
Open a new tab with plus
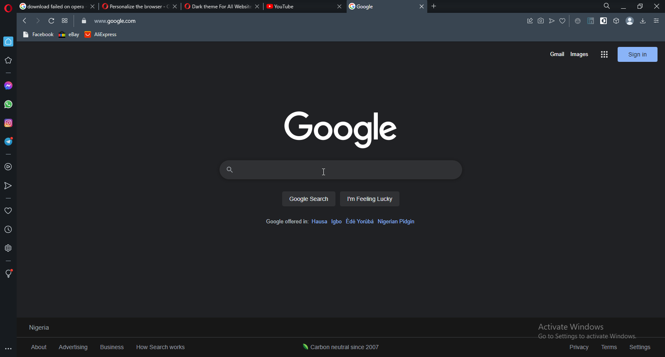(x=434, y=6)
